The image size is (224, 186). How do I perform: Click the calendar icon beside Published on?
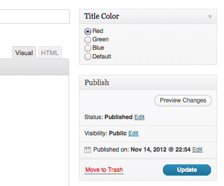(87, 150)
